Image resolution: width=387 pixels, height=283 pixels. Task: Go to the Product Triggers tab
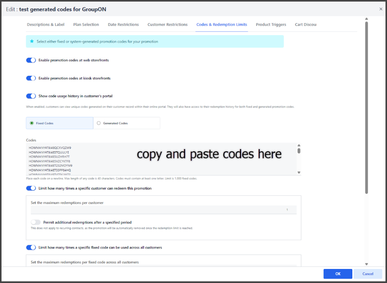271,25
